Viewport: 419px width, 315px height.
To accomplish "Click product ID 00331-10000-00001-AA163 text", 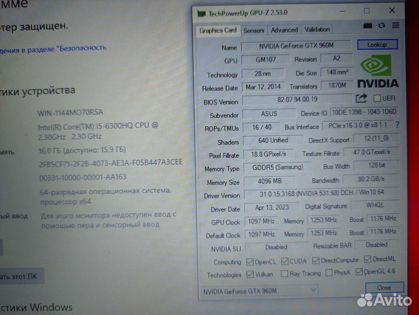I will click(x=83, y=177).
